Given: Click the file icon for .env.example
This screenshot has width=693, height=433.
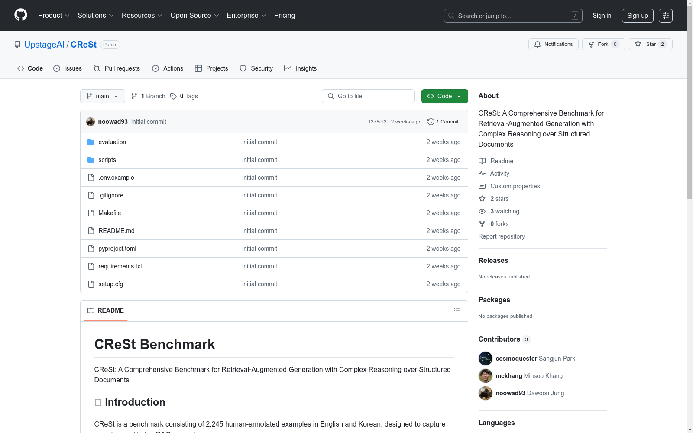Looking at the screenshot, I should (x=91, y=178).
